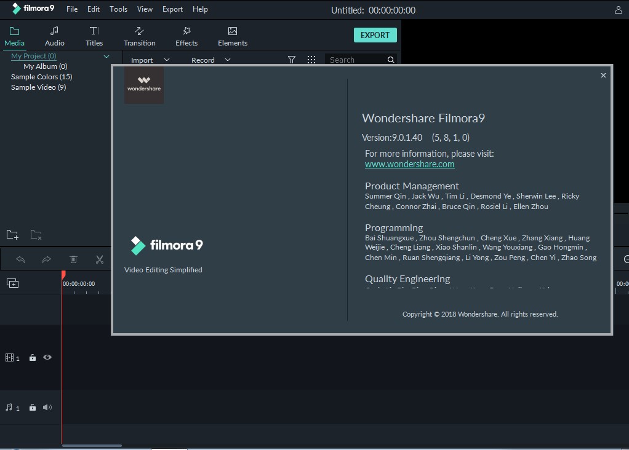The width and height of the screenshot is (629, 450).
Task: Open the Export menu
Action: pyautogui.click(x=172, y=9)
